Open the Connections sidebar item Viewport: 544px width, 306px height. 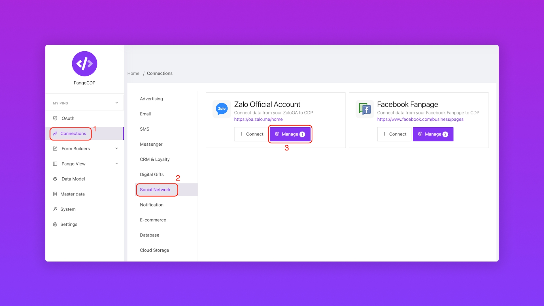click(x=73, y=133)
